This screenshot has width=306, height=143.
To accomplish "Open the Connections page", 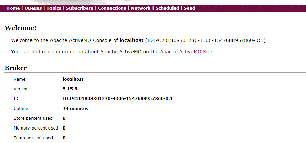I will pyautogui.click(x=112, y=8).
